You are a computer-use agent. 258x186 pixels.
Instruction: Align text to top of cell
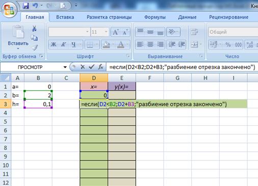point(140,32)
